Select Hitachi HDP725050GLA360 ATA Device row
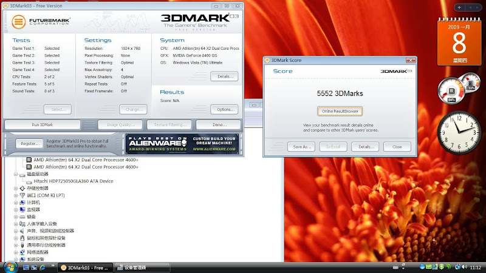Viewport: 486px width, 273px height. [73, 181]
